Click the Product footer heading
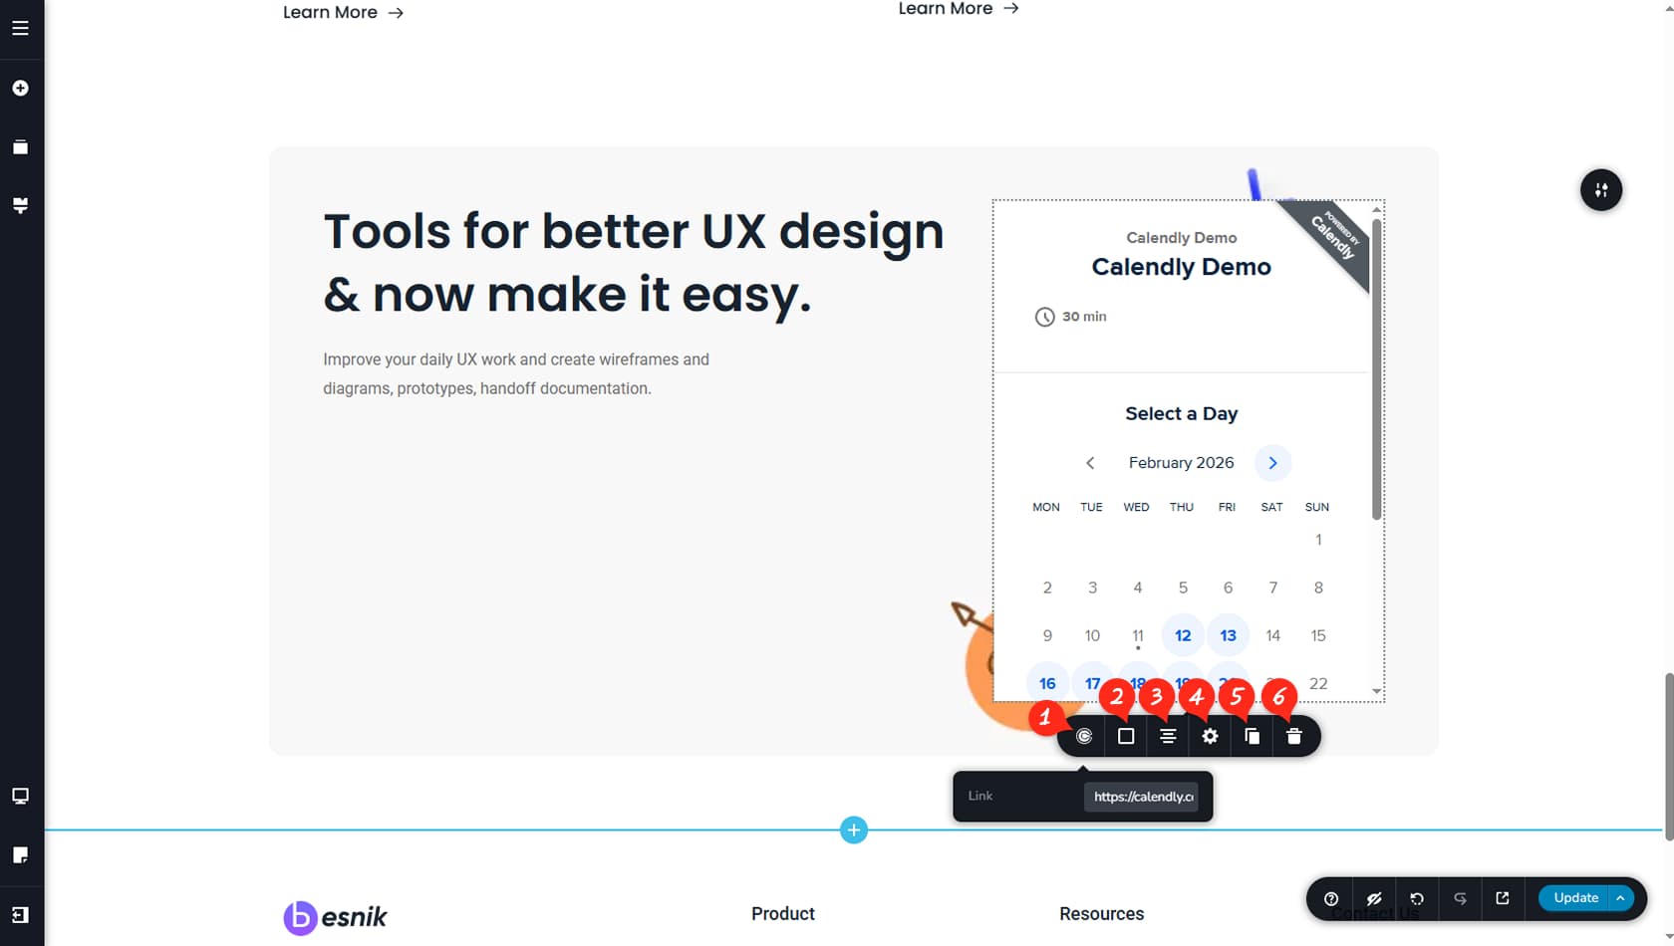1674x946 pixels. tap(783, 914)
